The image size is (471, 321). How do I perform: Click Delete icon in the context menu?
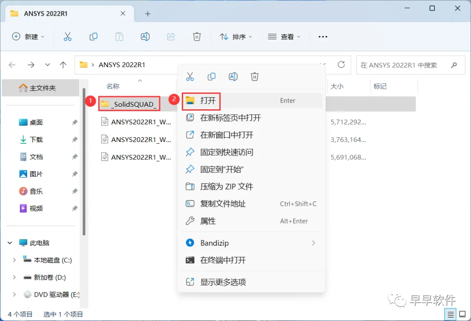coord(255,77)
